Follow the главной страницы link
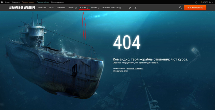Viewport: 215px width, 110px height. pyautogui.click(x=135, y=68)
